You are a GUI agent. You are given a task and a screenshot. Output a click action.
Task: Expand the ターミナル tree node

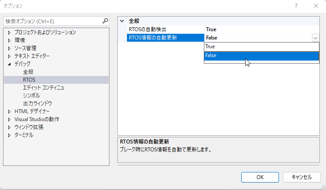pos(9,135)
